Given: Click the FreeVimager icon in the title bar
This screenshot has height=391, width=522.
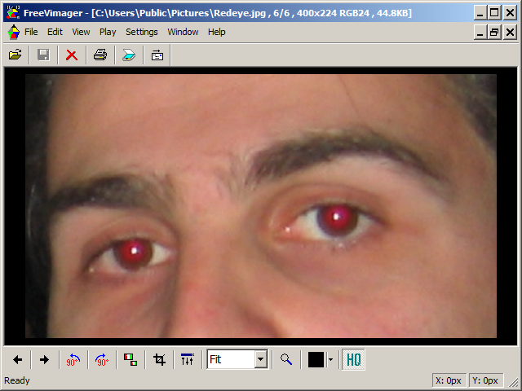Looking at the screenshot, I should 13,13.
